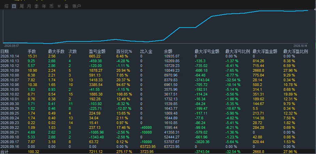Click the -40000 withdrawal cell
The height and width of the screenshot is (154, 316).
tap(146, 128)
